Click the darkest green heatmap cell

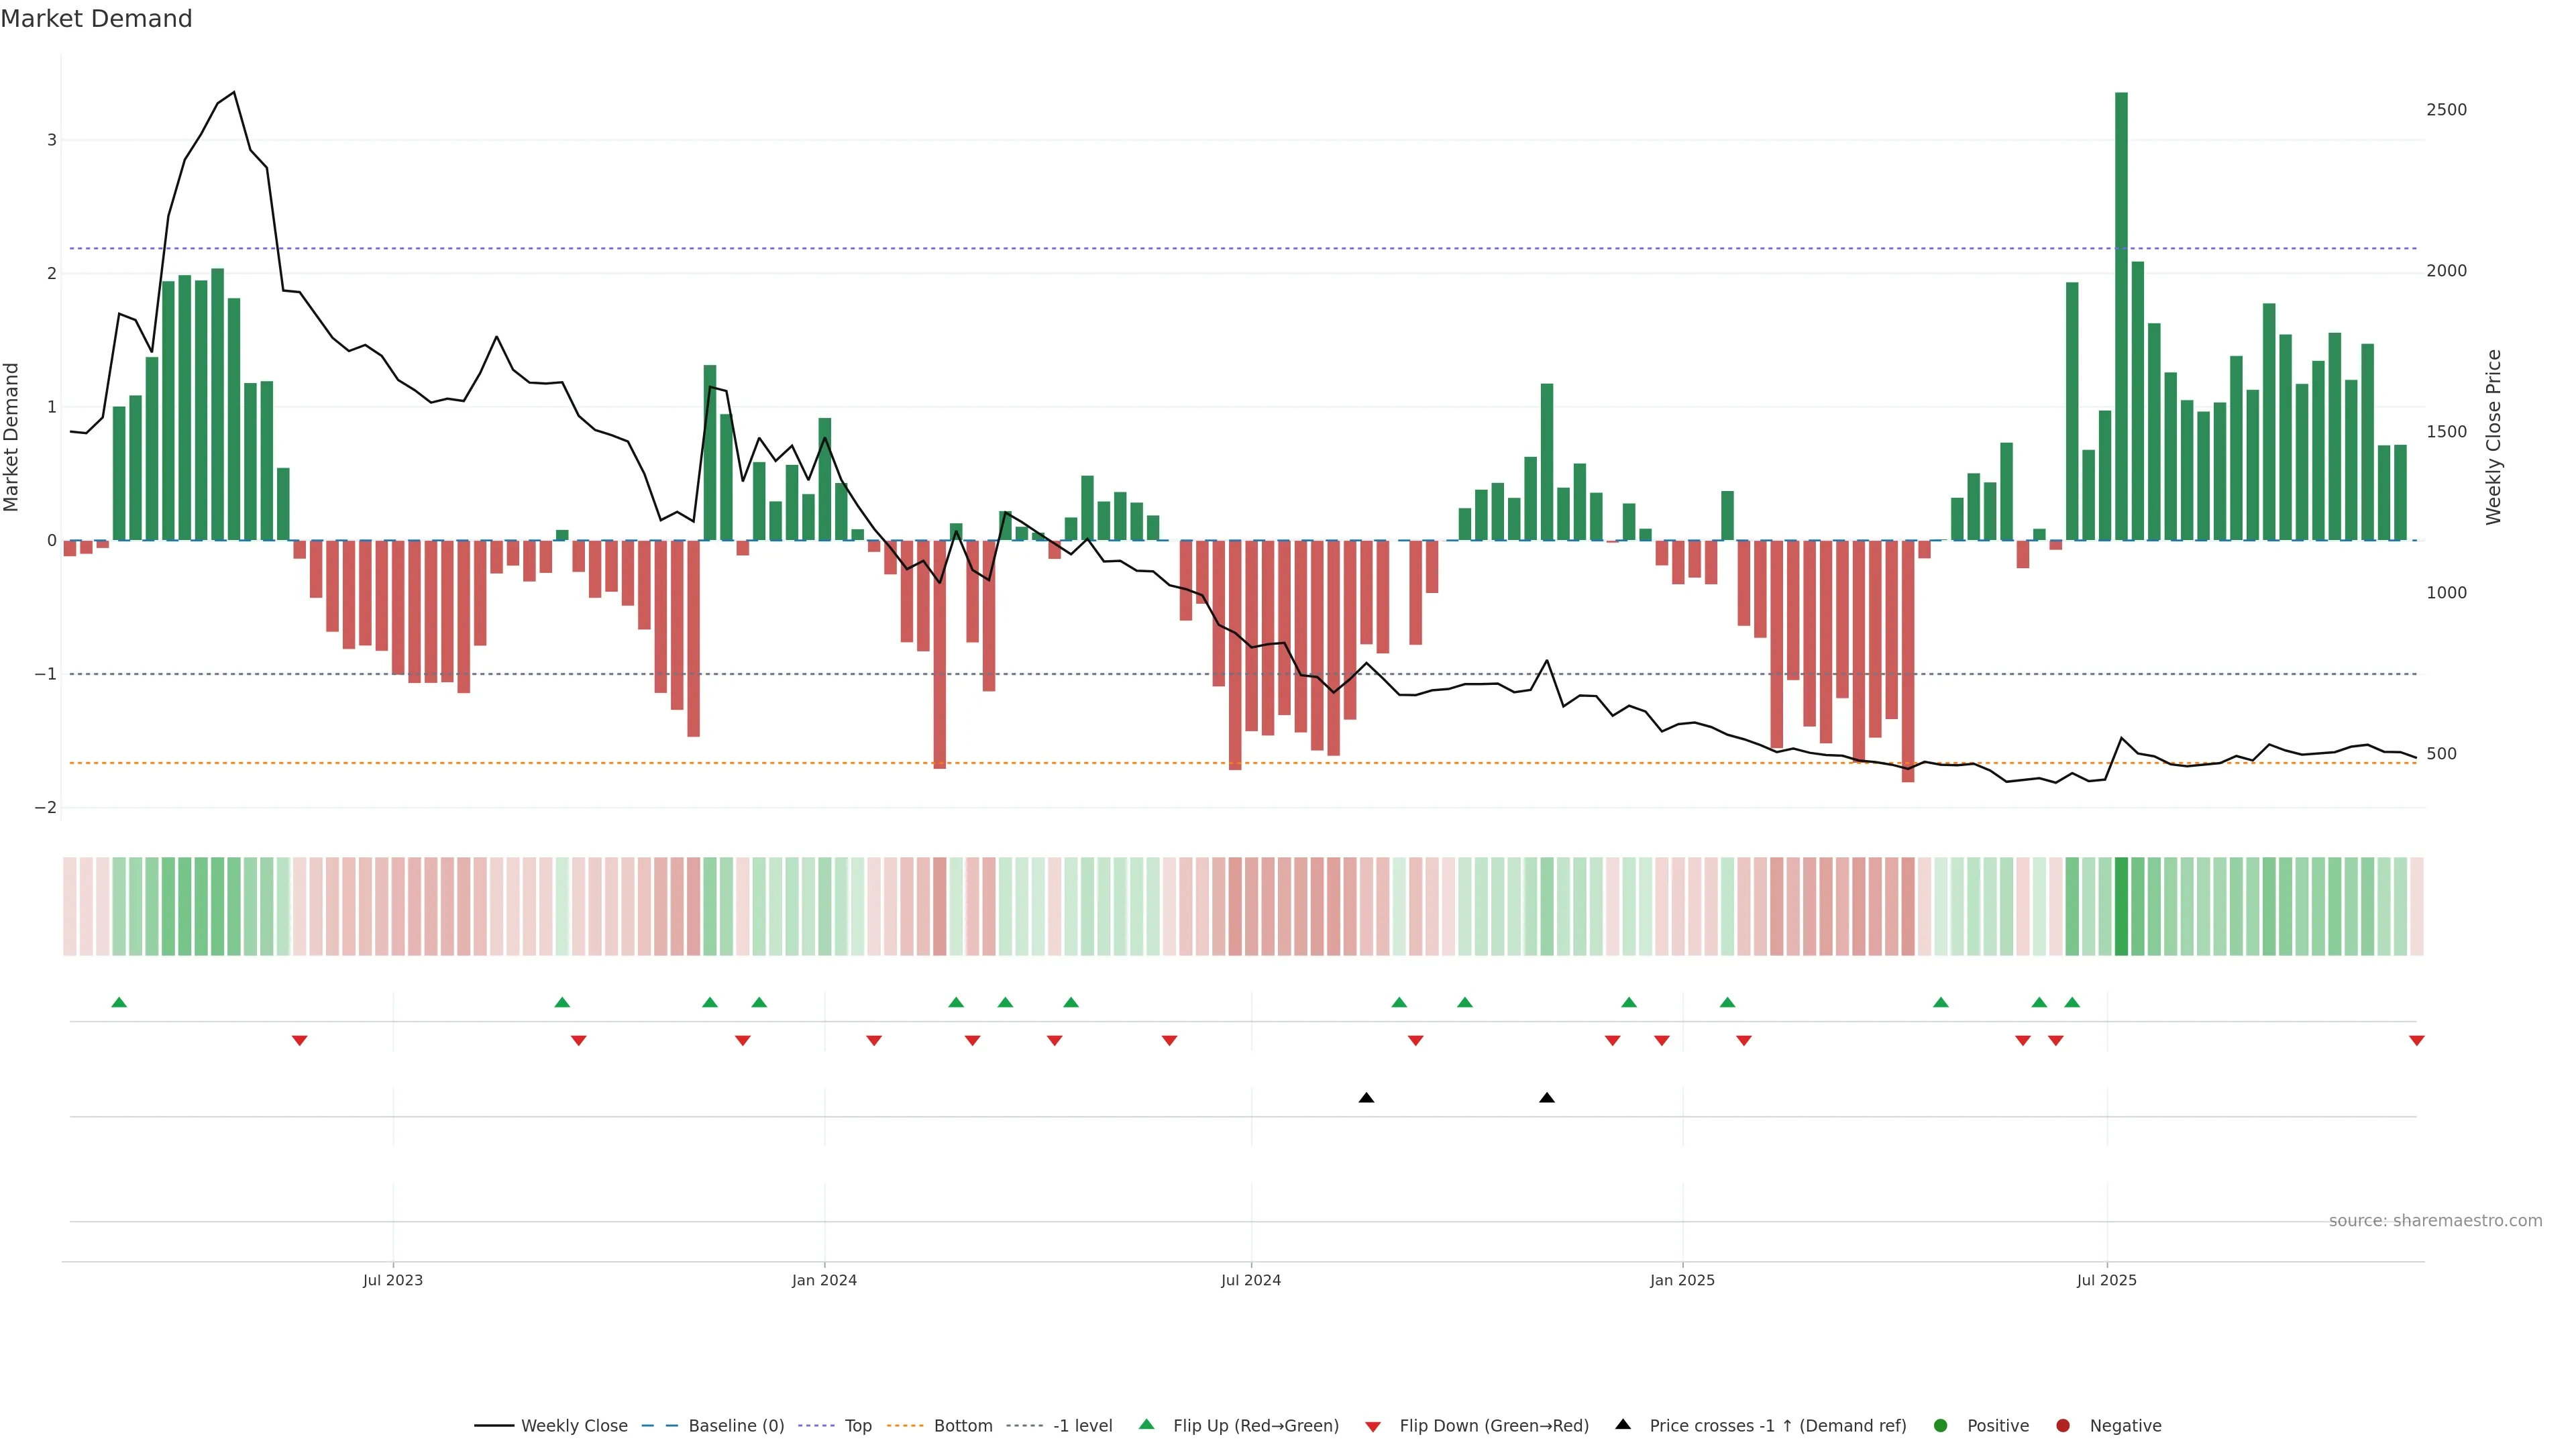2121,906
